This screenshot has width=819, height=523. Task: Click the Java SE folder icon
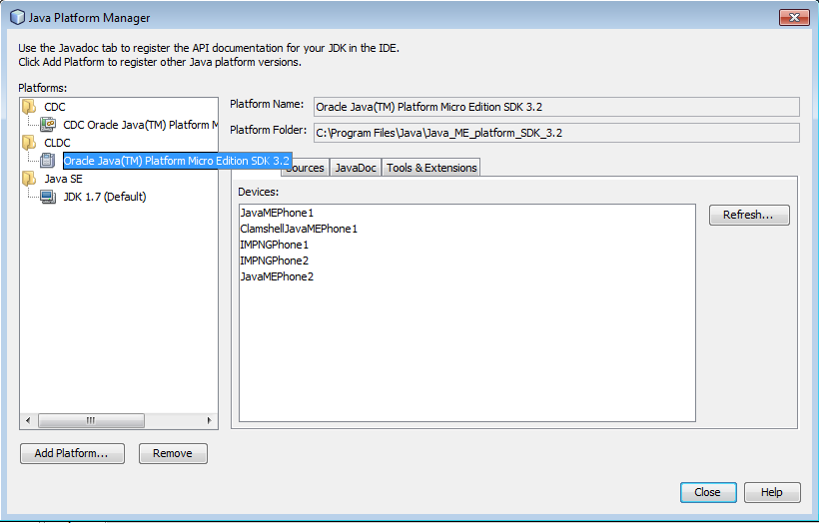pos(29,179)
